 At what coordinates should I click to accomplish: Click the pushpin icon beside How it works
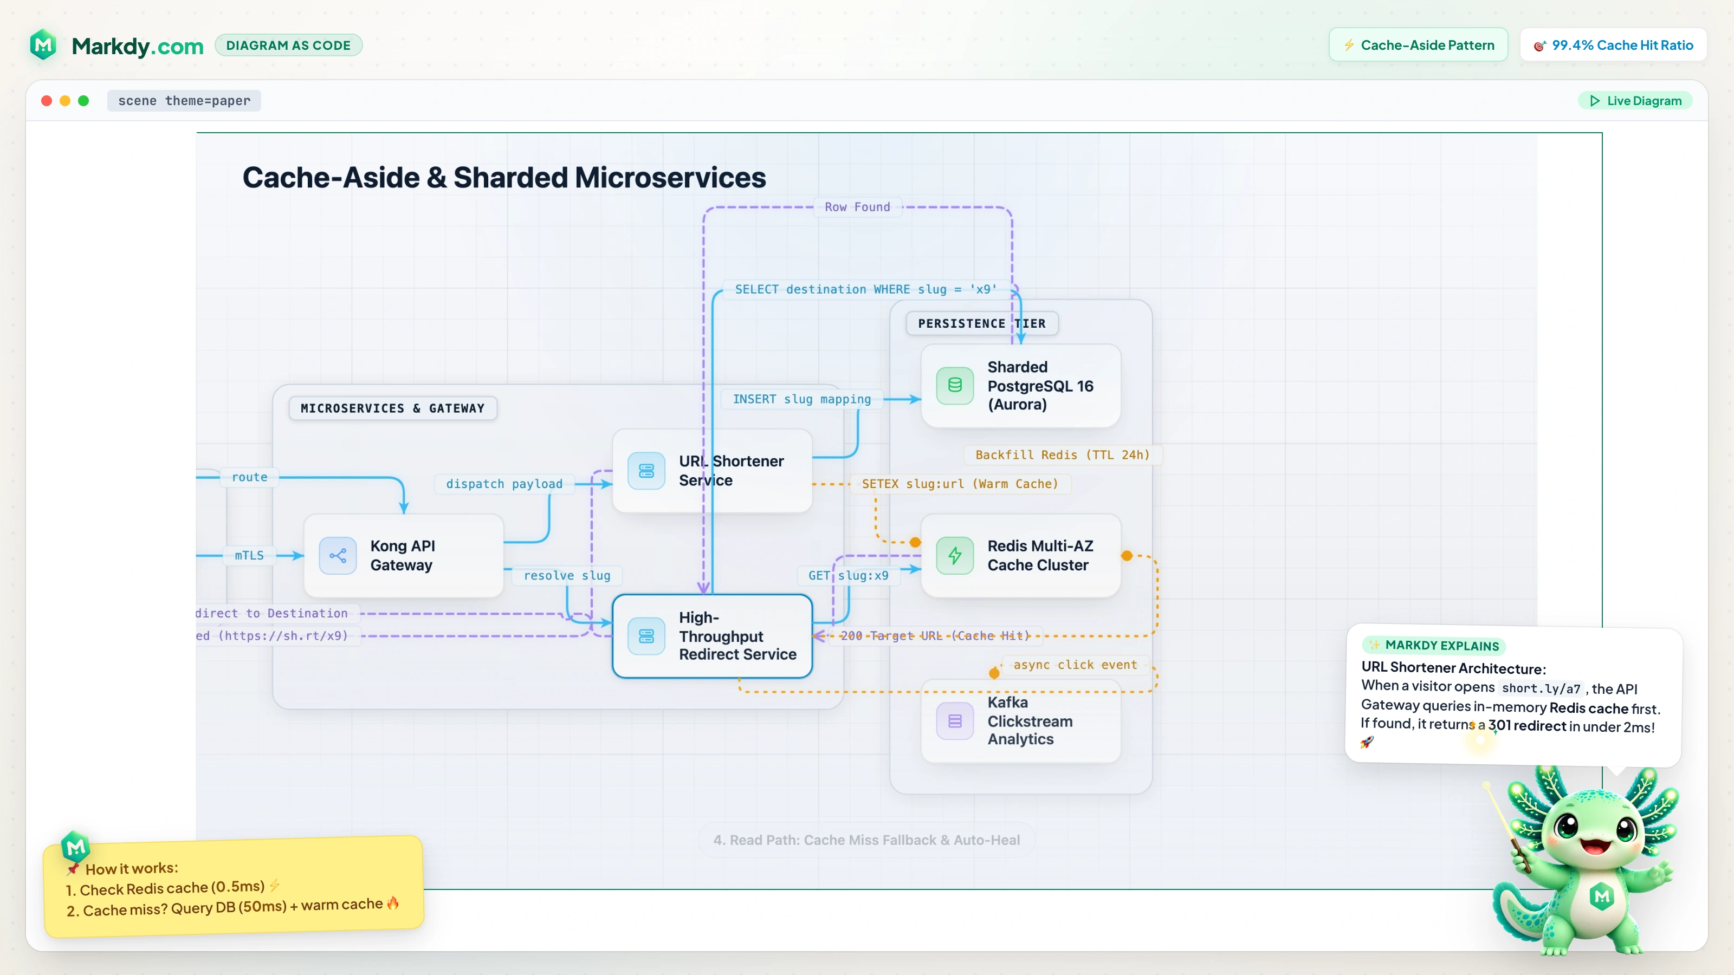[73, 869]
